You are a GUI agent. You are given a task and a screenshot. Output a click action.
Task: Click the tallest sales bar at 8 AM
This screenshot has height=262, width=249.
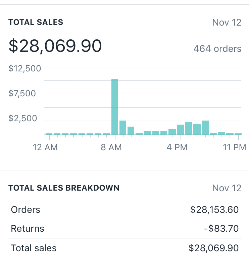pos(115,106)
